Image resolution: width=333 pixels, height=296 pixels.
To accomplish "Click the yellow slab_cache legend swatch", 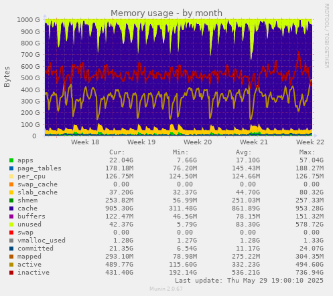I will [x=11, y=192].
